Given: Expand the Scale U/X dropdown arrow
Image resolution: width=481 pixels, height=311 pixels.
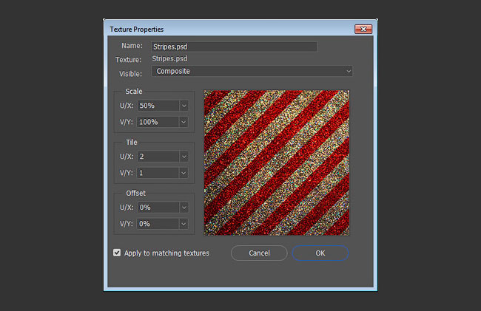Looking at the screenshot, I should (x=184, y=106).
